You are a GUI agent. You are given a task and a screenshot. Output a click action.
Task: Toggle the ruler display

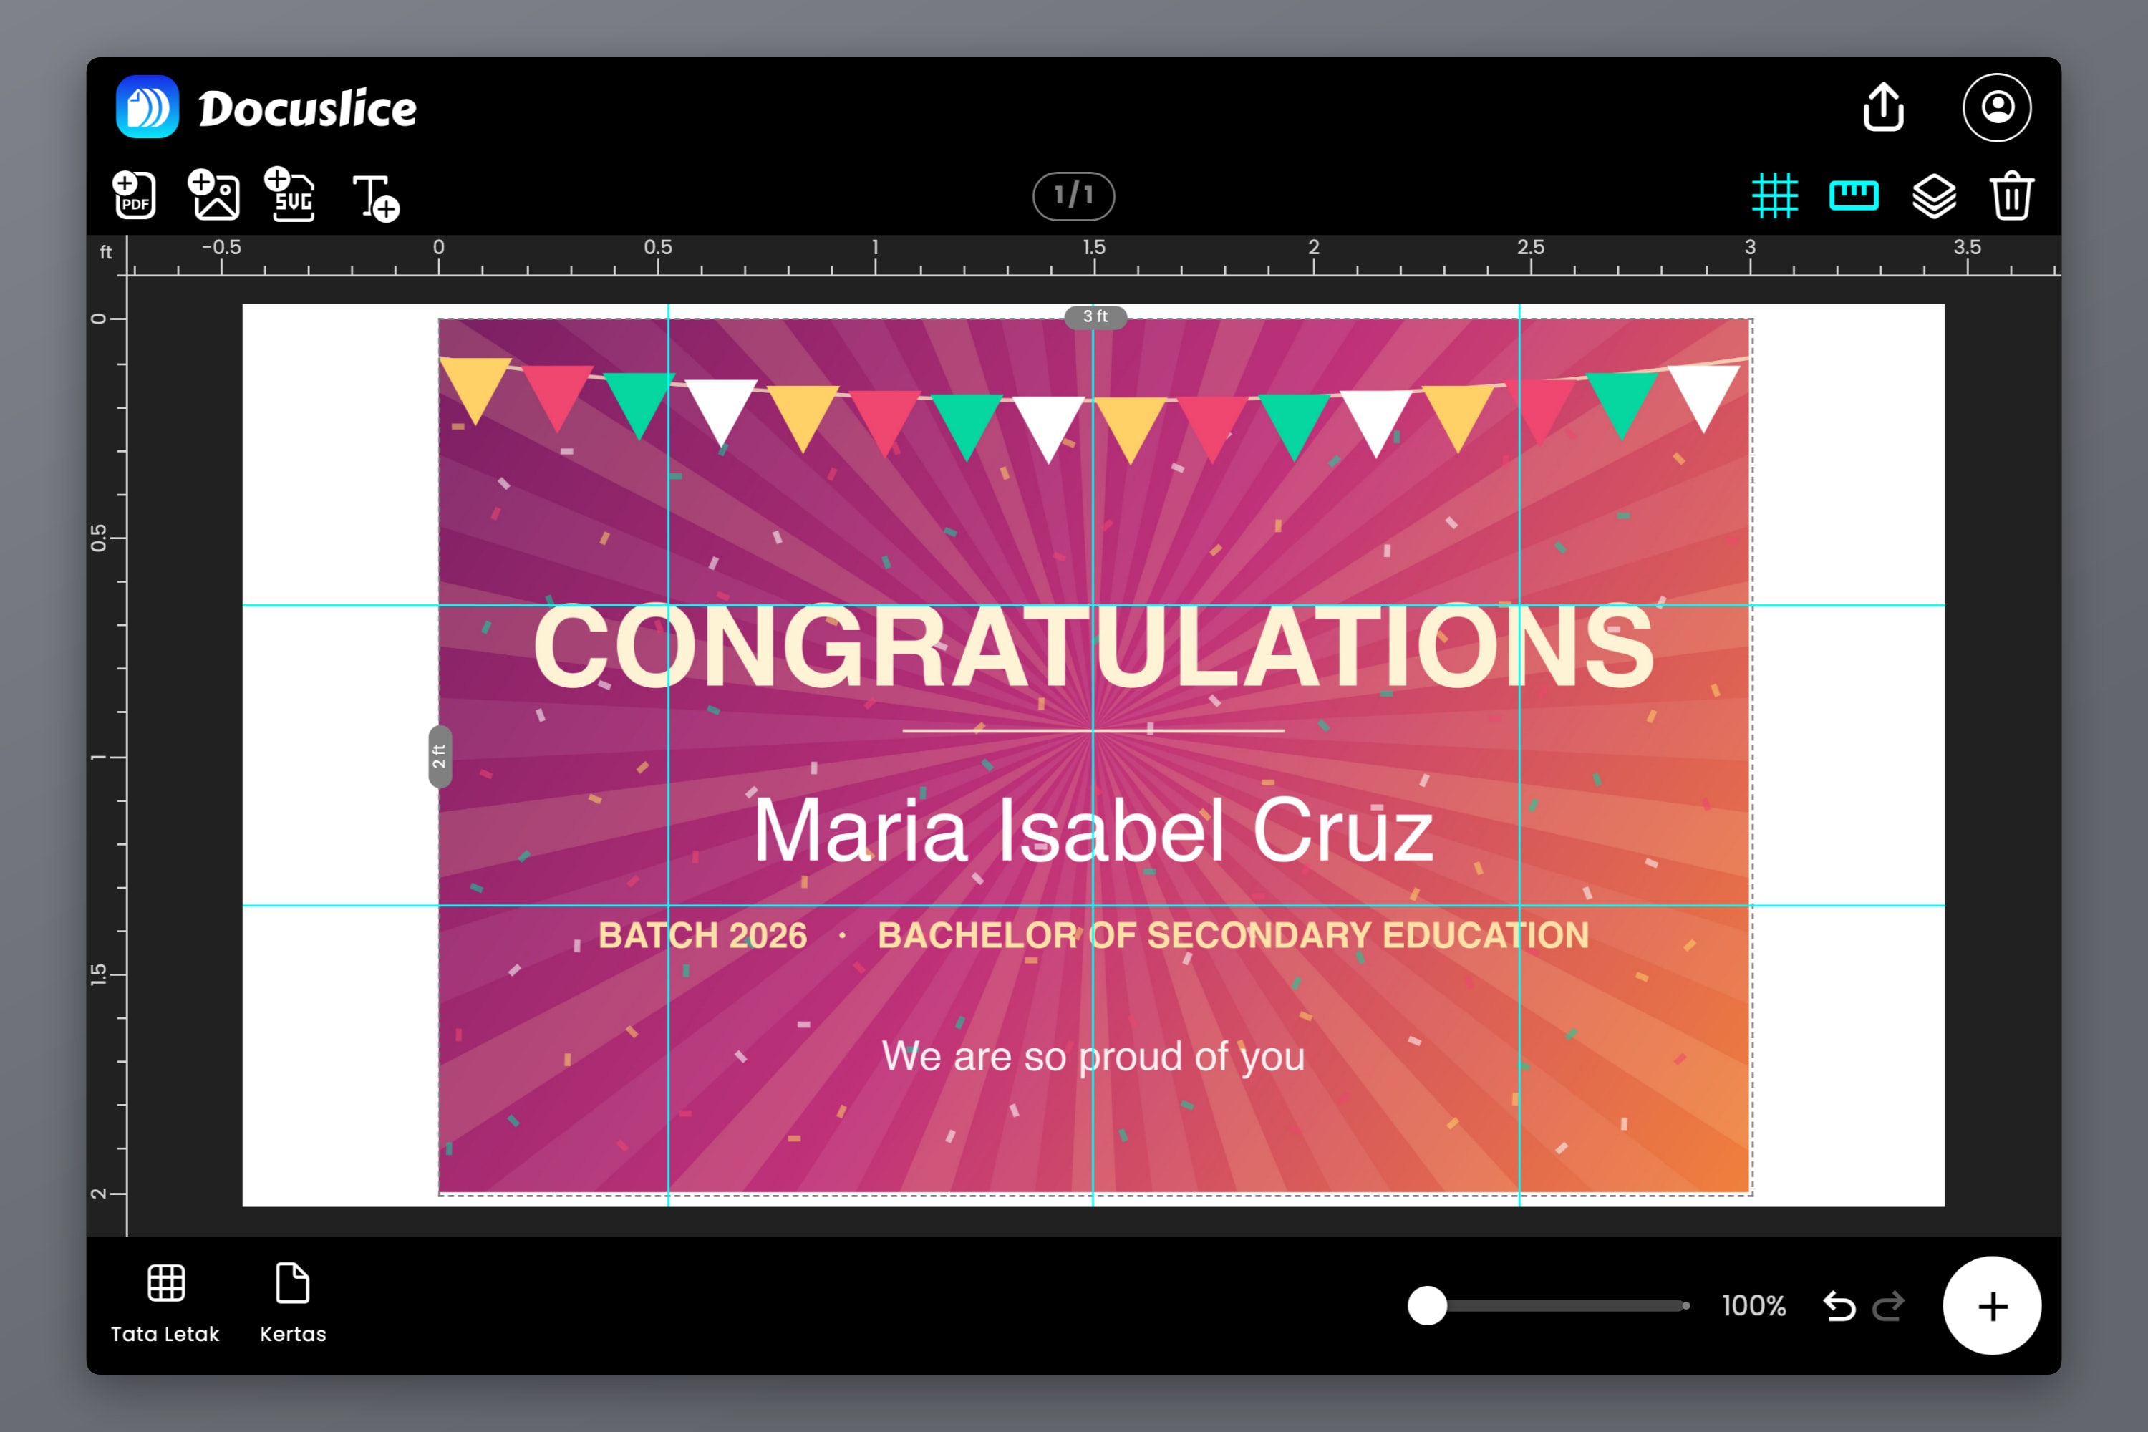click(x=1854, y=195)
